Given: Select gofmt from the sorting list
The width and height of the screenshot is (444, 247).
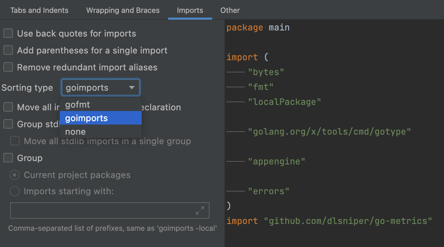Looking at the screenshot, I should (78, 105).
